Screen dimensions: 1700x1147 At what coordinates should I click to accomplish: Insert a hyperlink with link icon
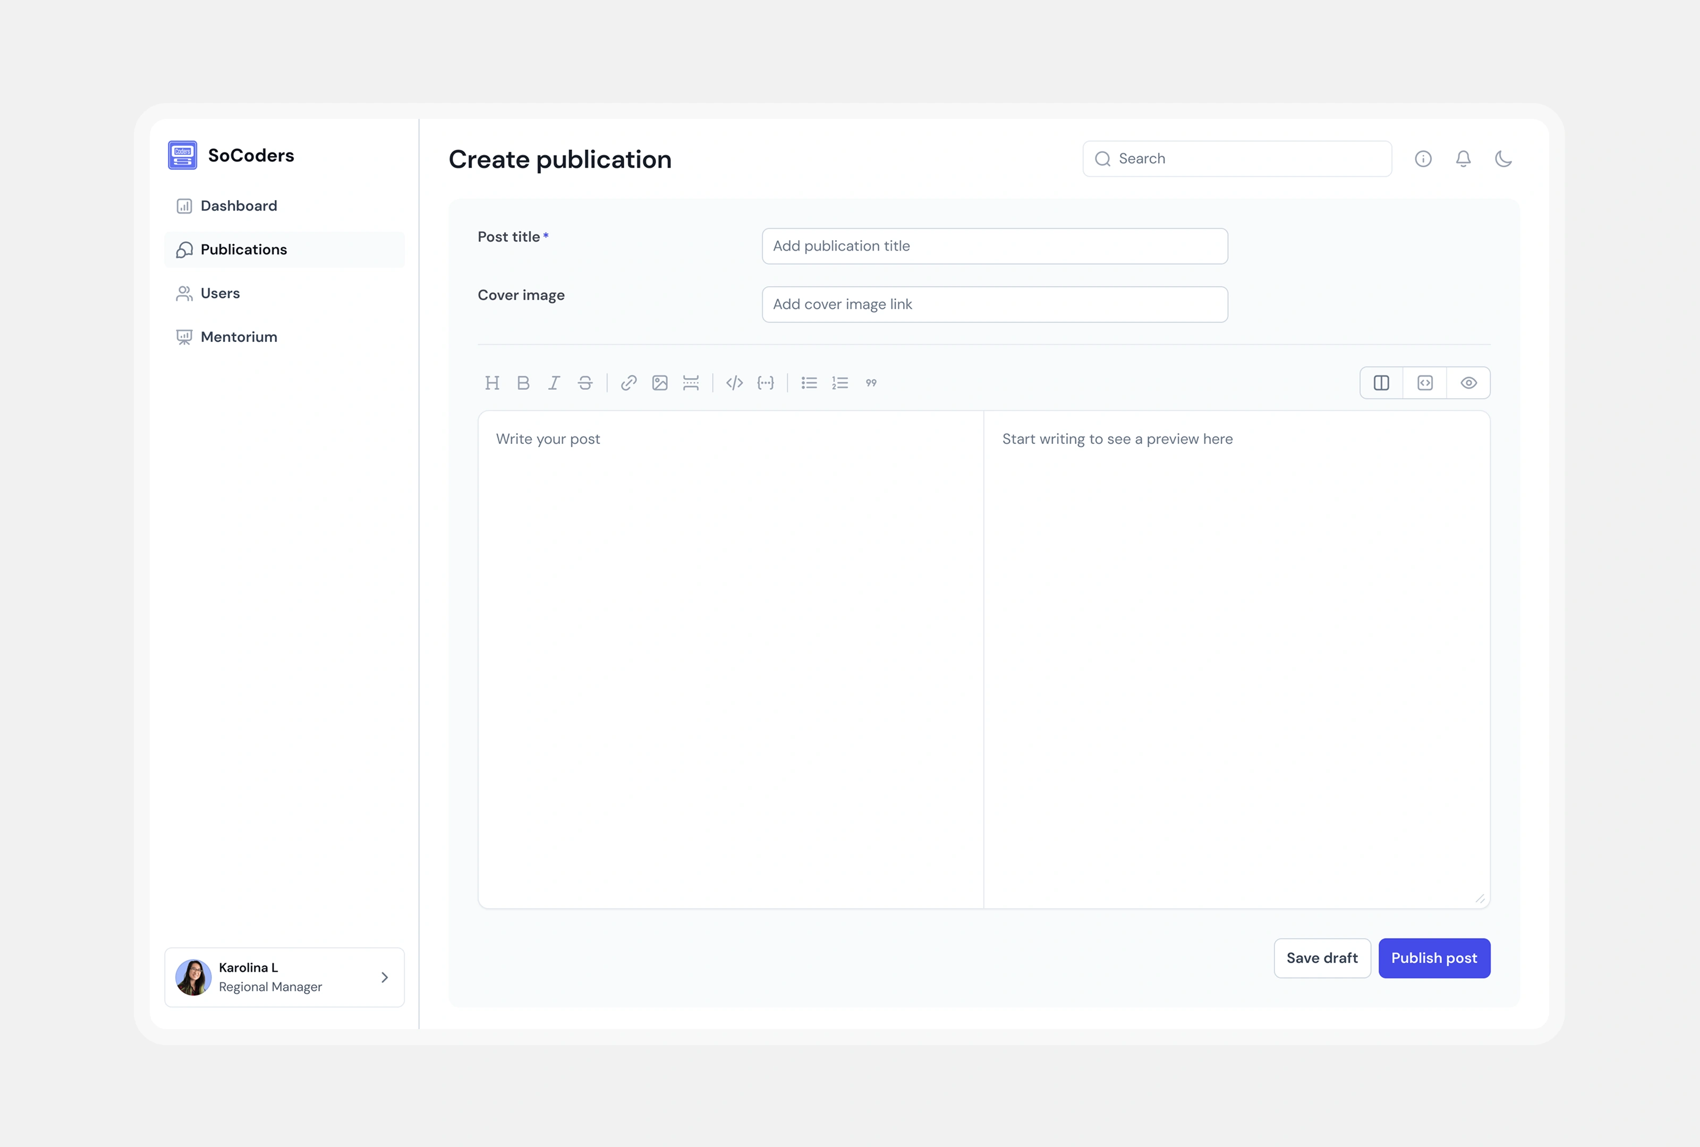click(x=628, y=383)
